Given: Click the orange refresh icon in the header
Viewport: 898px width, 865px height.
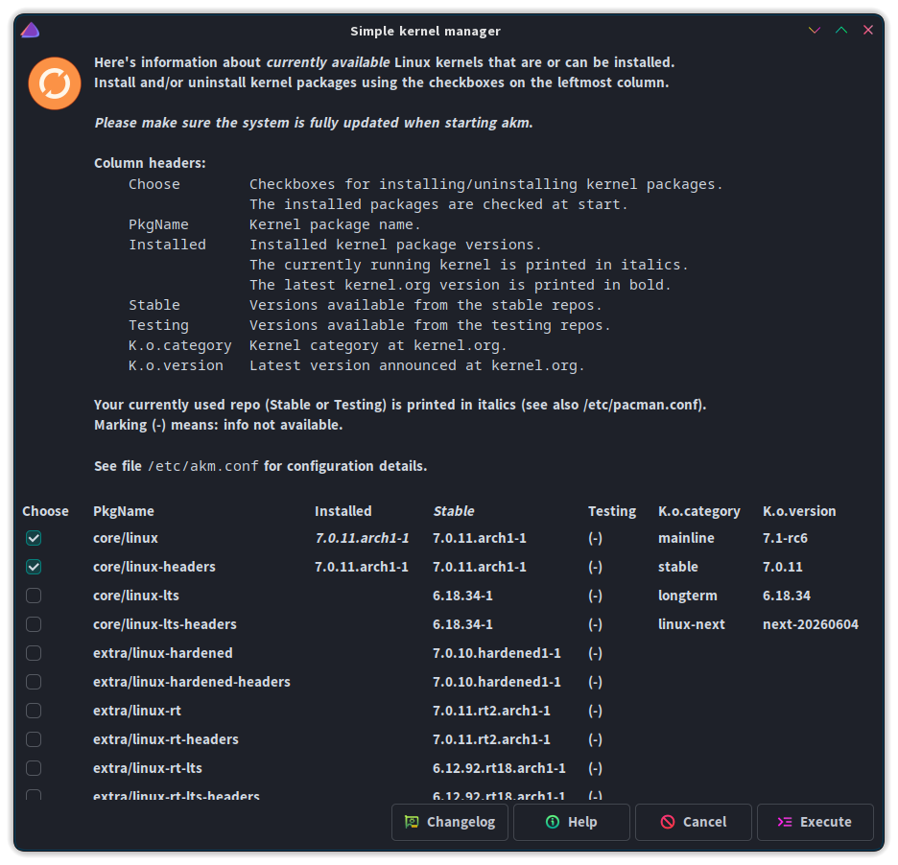Looking at the screenshot, I should [x=55, y=83].
